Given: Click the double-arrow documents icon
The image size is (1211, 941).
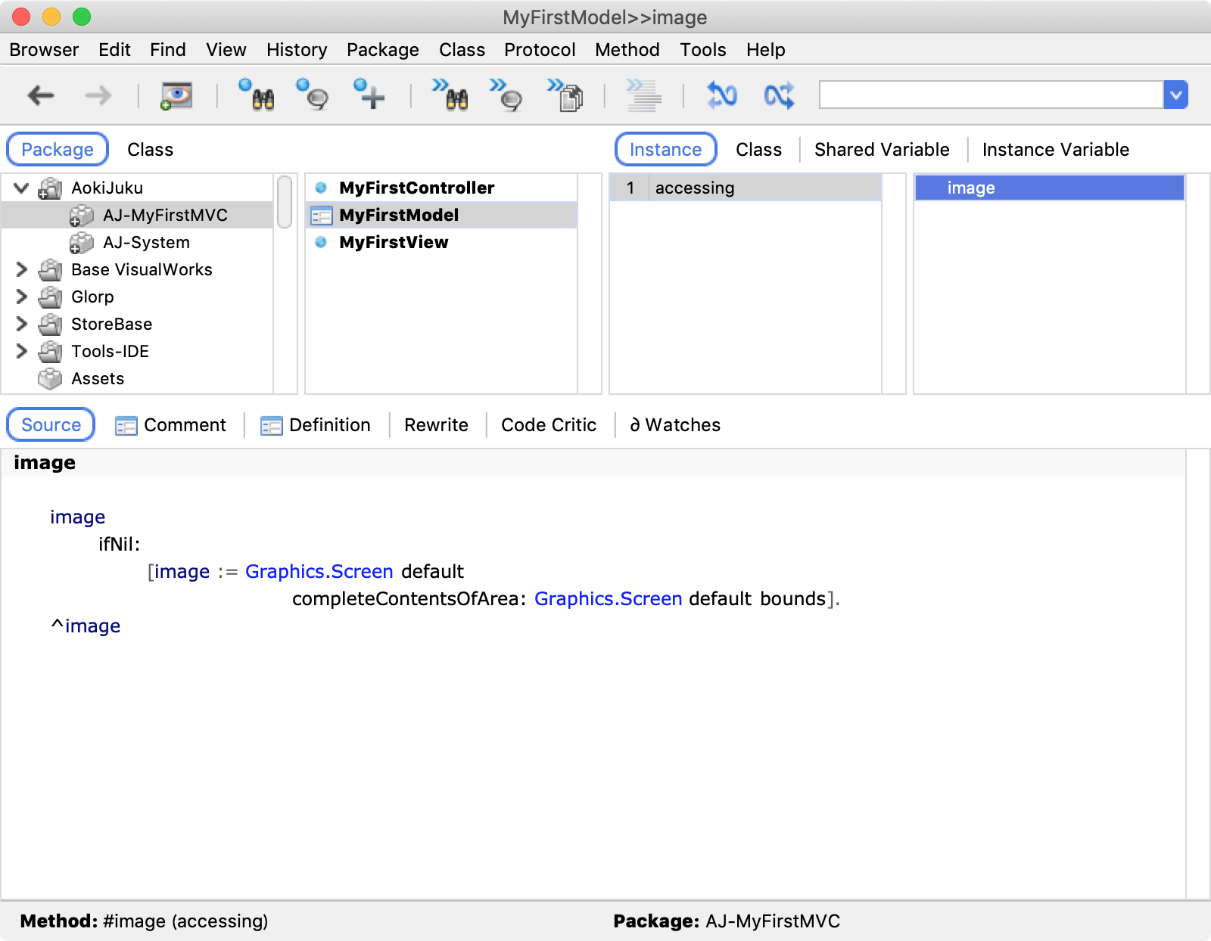Looking at the screenshot, I should pyautogui.click(x=565, y=95).
